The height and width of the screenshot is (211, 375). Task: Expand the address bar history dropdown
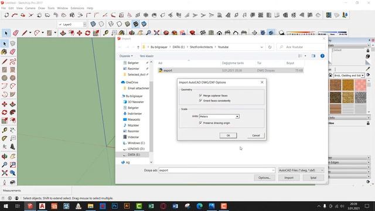click(x=261, y=47)
